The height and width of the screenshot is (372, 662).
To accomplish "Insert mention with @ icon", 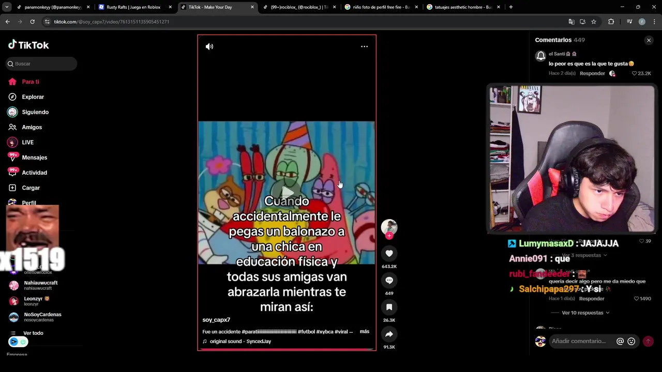I will pyautogui.click(x=620, y=341).
